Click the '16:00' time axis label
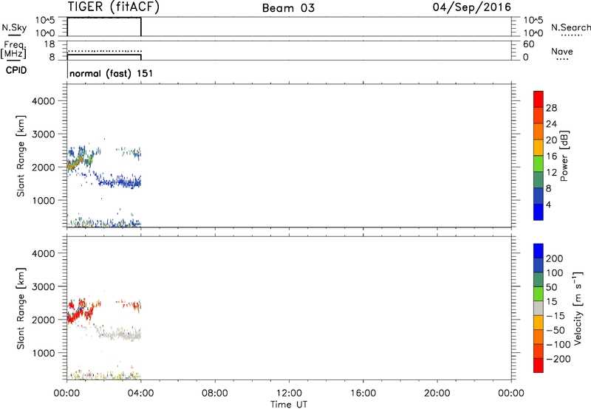 (363, 393)
